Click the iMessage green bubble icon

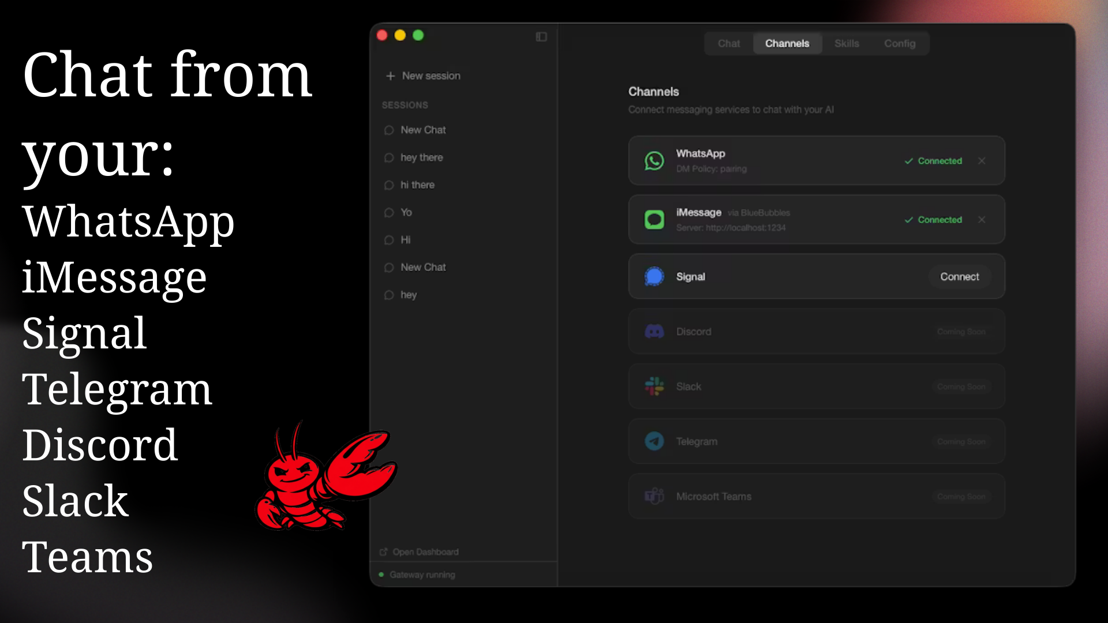click(x=654, y=220)
